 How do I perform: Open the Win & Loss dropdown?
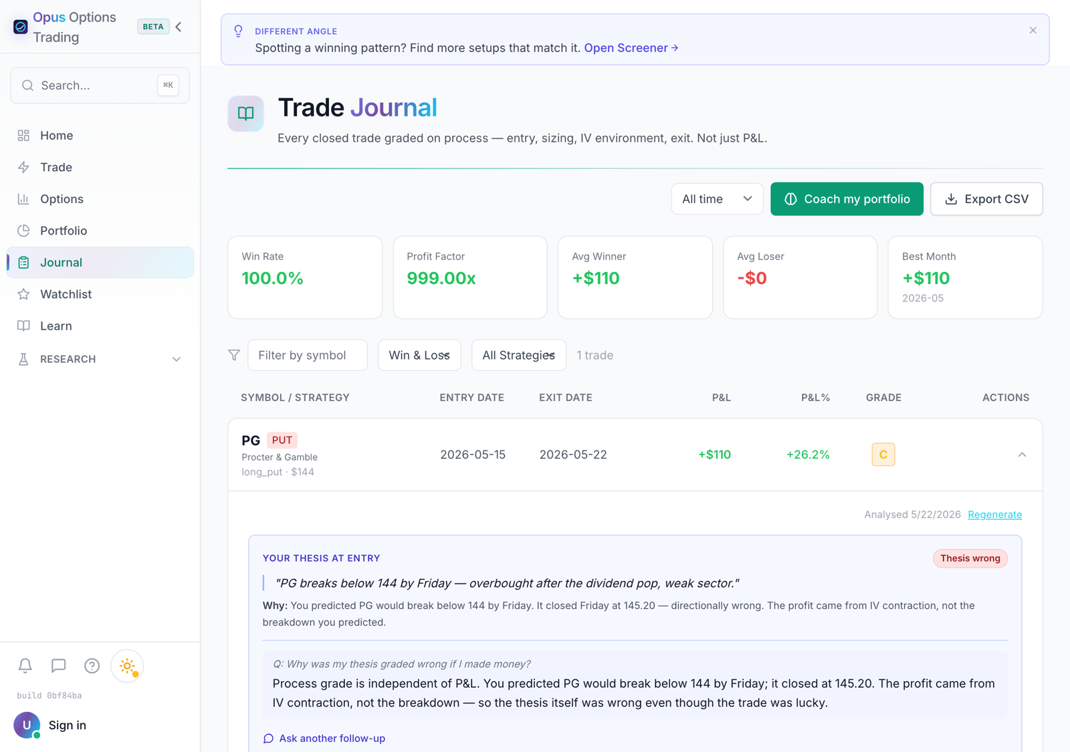point(419,355)
